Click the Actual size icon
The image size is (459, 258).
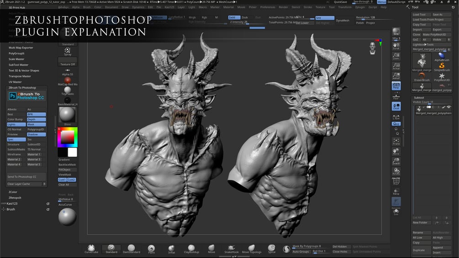(x=396, y=66)
